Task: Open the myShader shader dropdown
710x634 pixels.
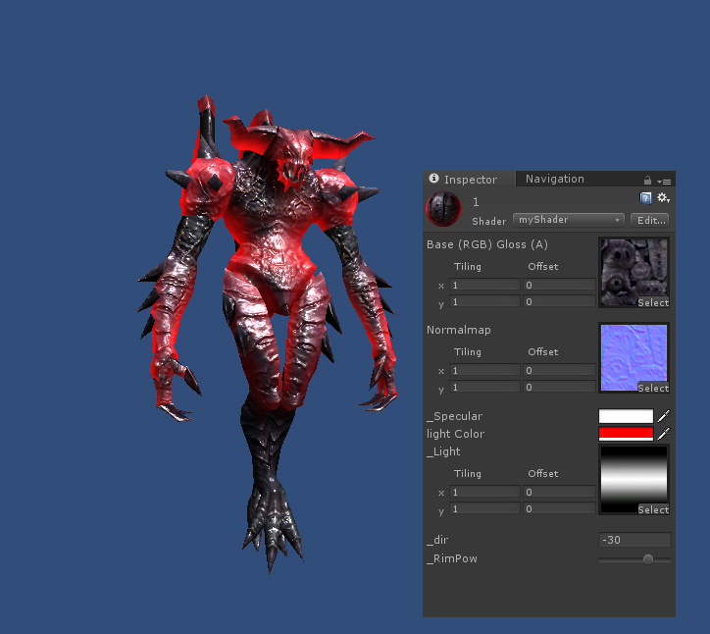Action: [x=569, y=220]
